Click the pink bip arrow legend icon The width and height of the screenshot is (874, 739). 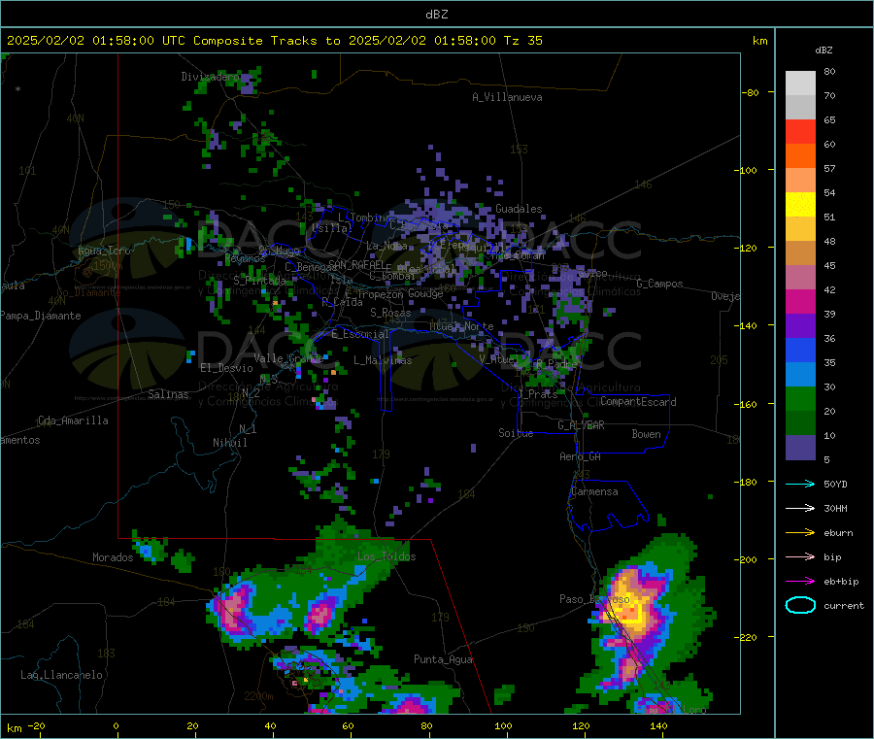pyautogui.click(x=800, y=556)
